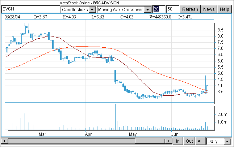Viewport: 234px width, 147px height.
Task: Zoom out with the Out button
Action: [189, 141]
